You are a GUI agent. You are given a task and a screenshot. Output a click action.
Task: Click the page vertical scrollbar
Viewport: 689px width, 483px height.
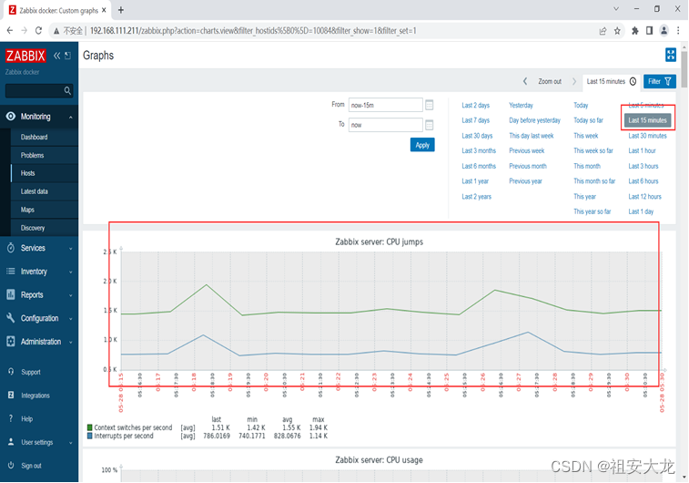point(684,69)
